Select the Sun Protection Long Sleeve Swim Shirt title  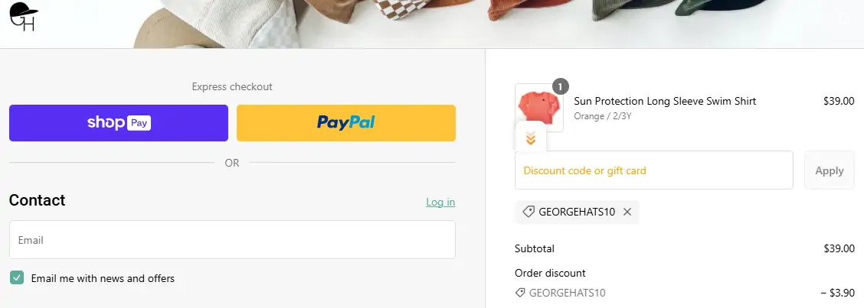tap(664, 101)
